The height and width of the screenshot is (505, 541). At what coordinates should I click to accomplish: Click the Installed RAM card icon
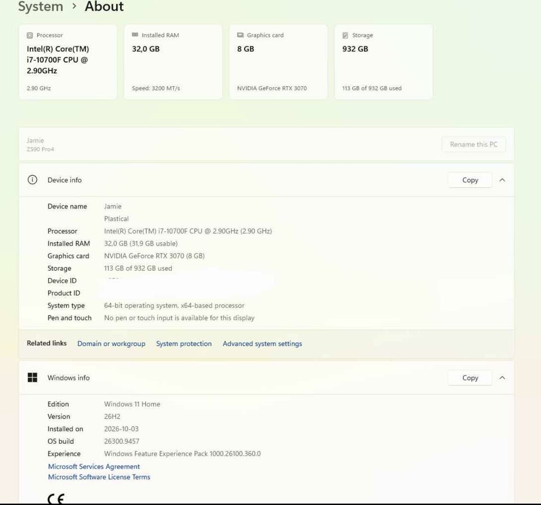135,35
